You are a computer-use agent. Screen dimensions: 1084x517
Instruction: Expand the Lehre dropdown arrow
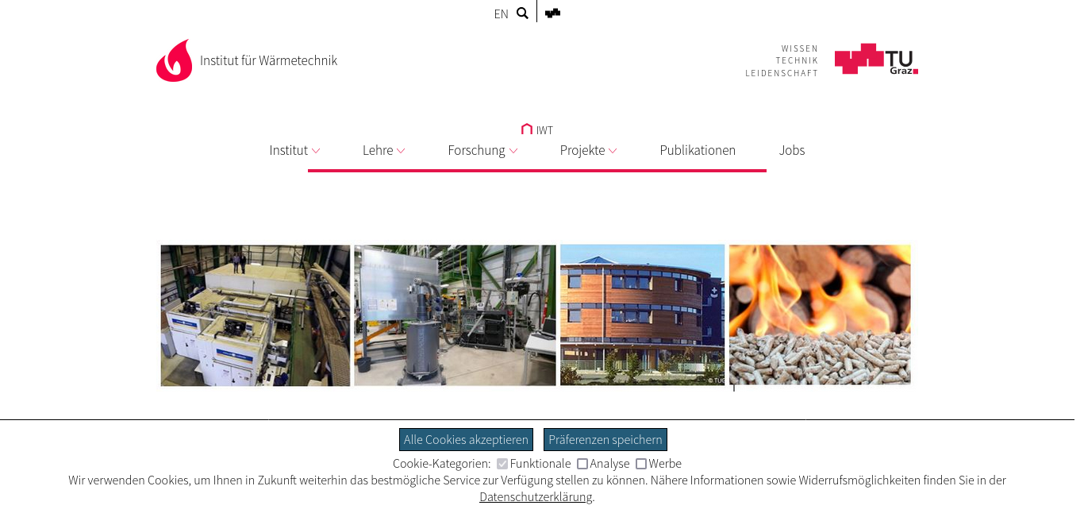(x=401, y=151)
